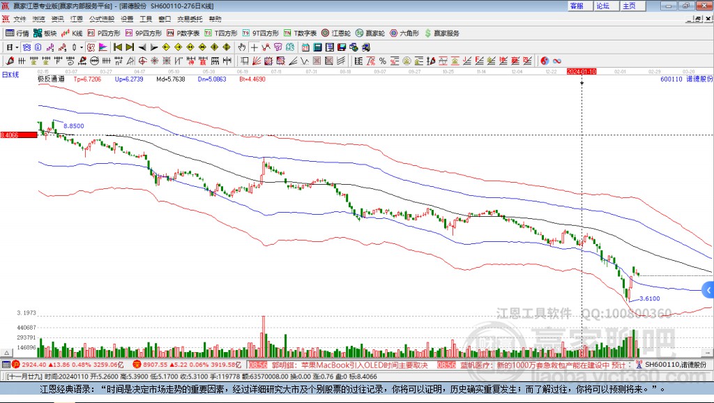Screen dimensions: 714x403
Task: Click the target crosshair circle icon
Action: point(142,61)
